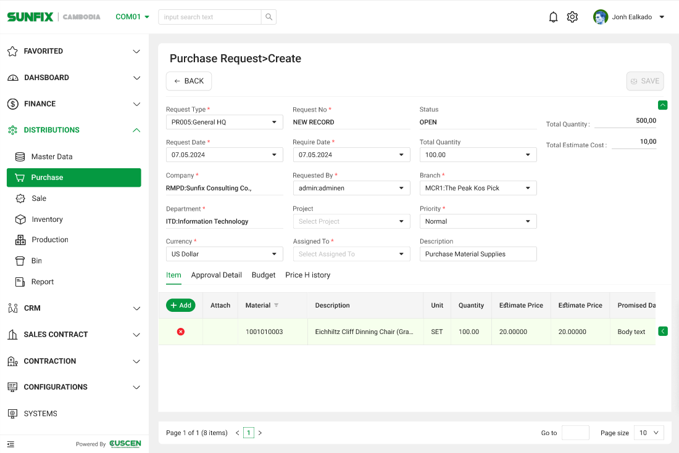Image resolution: width=679 pixels, height=453 pixels.
Task: Open the Jonh Ealkado user menu
Action: pos(630,17)
